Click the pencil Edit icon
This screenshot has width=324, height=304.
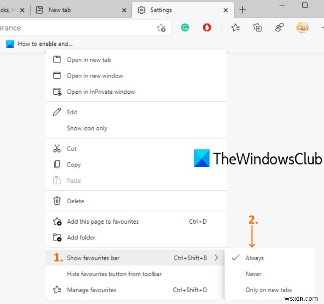[57, 112]
